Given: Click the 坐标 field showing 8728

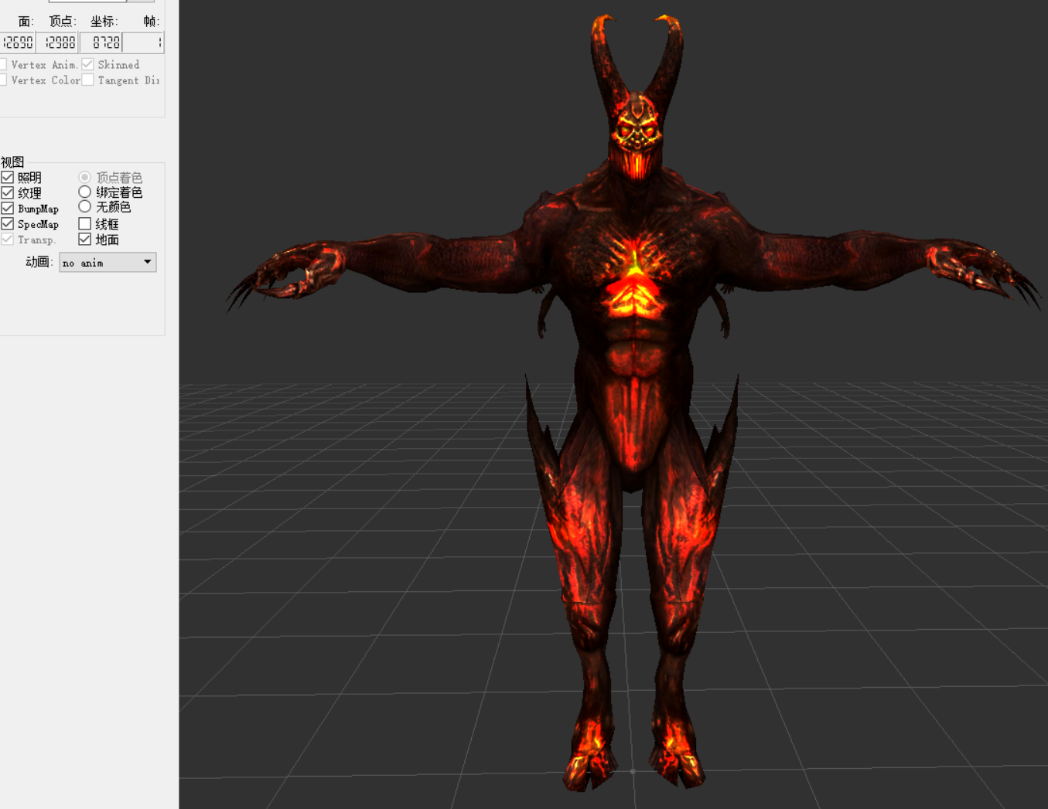Looking at the screenshot, I should pyautogui.click(x=101, y=42).
